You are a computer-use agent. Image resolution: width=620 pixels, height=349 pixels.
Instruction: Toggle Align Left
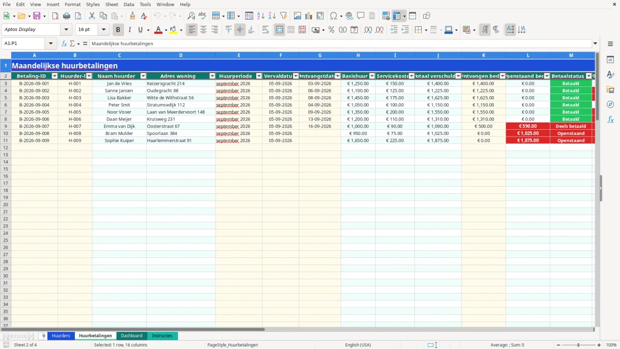point(192,30)
